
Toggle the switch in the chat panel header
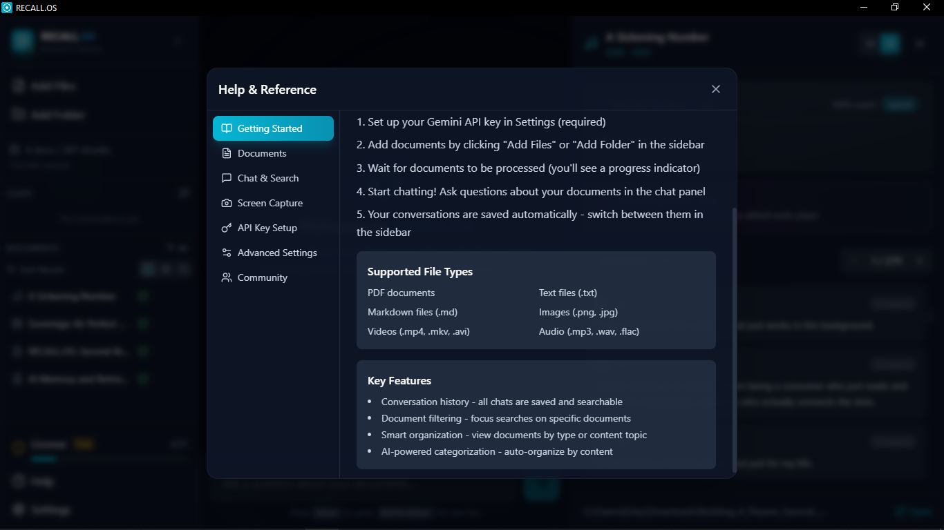tap(889, 43)
